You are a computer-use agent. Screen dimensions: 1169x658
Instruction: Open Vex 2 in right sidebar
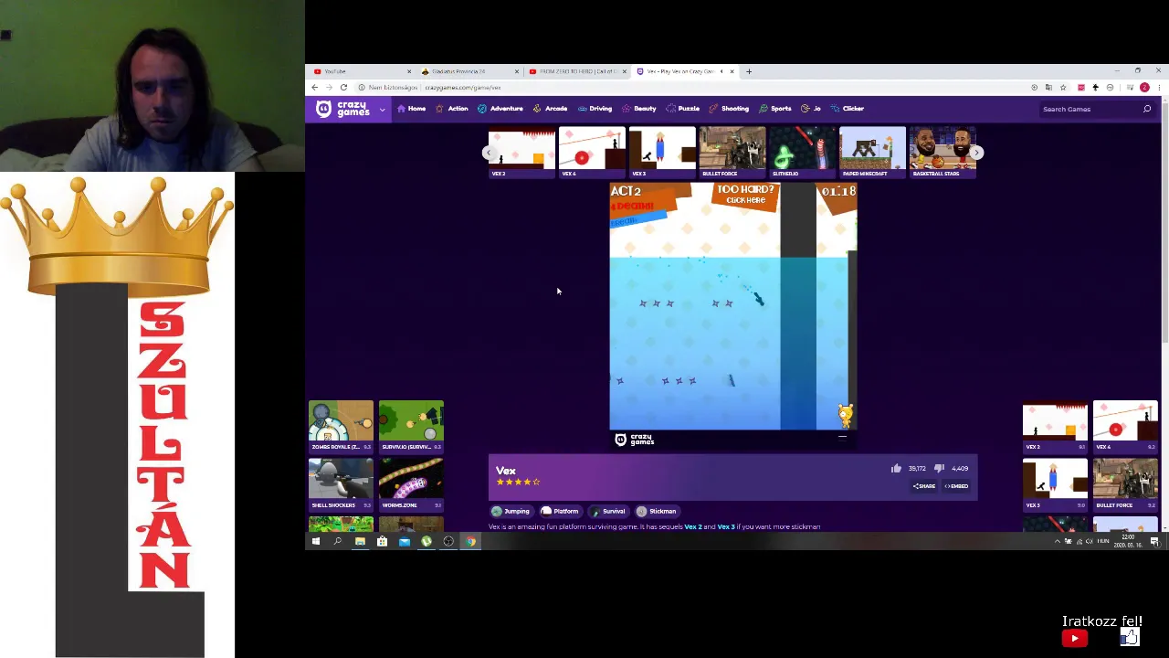tap(1055, 426)
